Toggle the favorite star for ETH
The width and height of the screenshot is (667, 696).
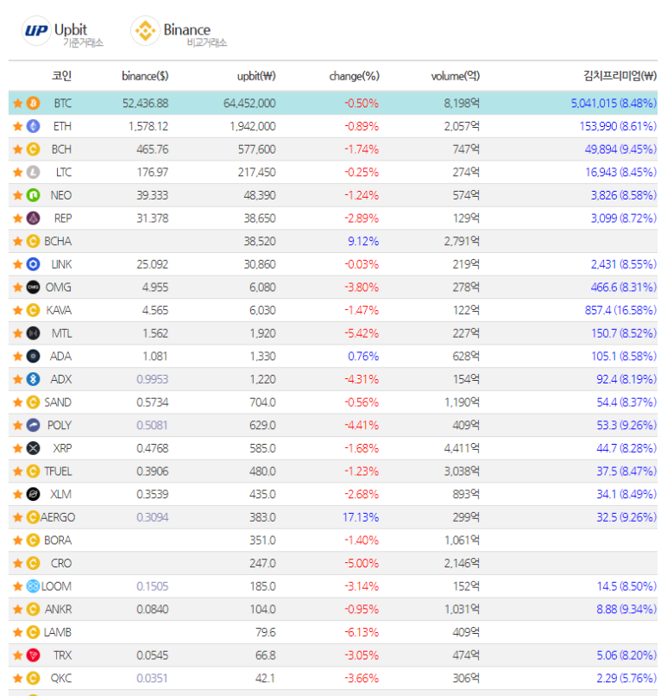coord(18,126)
